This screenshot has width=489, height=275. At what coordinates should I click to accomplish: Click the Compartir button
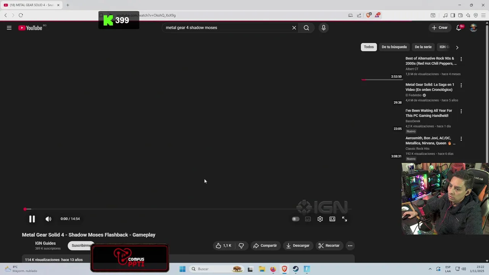(x=265, y=246)
